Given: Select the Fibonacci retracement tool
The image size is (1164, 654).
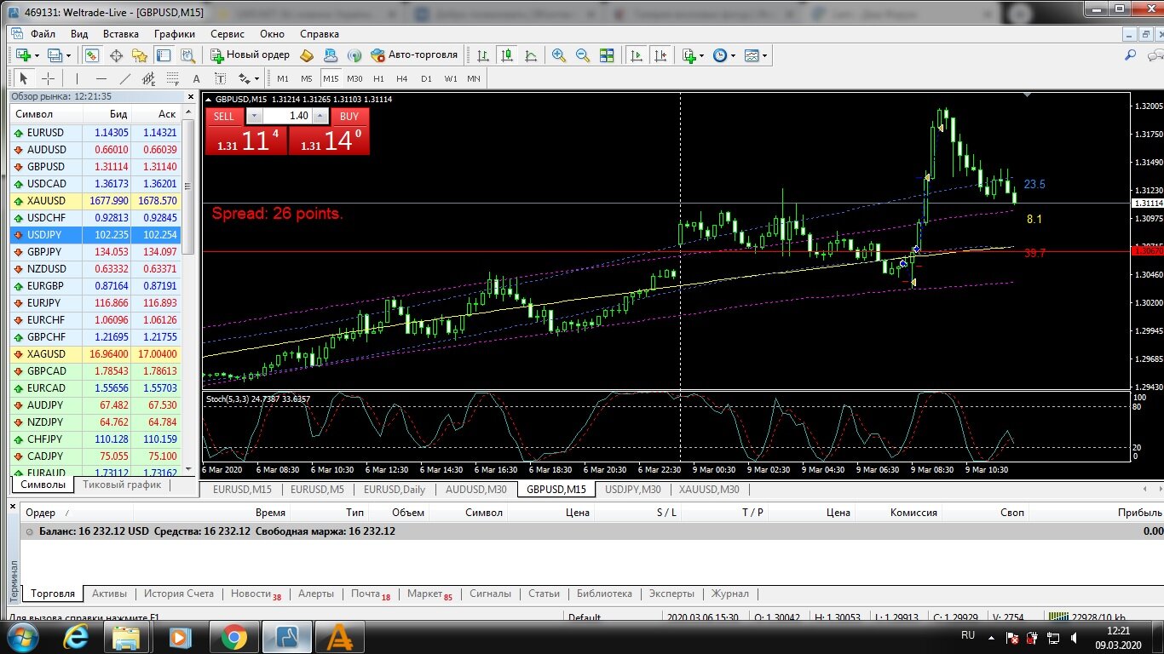Looking at the screenshot, I should click(x=173, y=78).
